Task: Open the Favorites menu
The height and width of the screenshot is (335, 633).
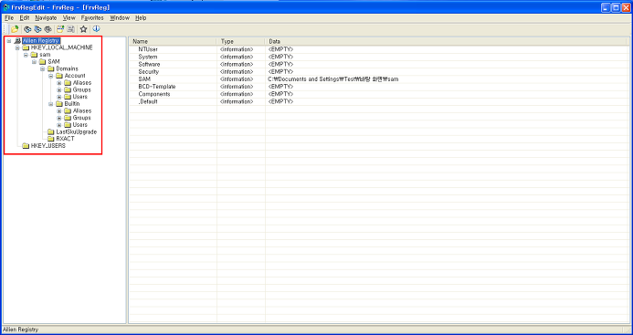Action: [92, 17]
